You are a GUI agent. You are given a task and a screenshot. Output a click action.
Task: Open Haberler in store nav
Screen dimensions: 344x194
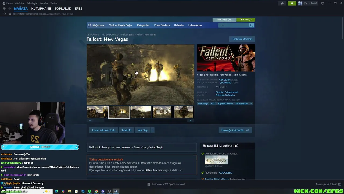pyautogui.click(x=179, y=25)
